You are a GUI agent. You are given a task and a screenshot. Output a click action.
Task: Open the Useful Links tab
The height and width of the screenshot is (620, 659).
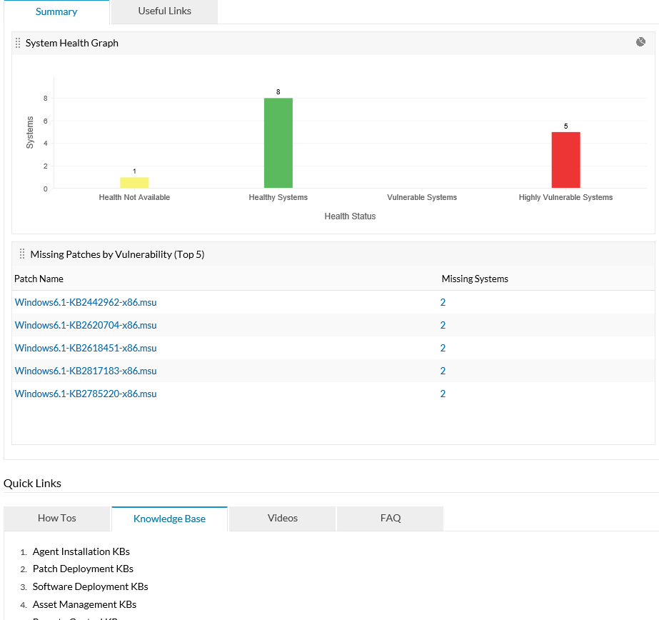165,11
